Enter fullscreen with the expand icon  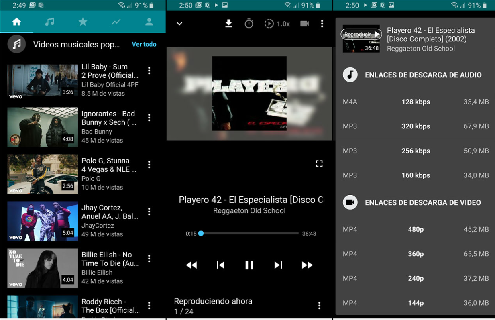coord(319,163)
